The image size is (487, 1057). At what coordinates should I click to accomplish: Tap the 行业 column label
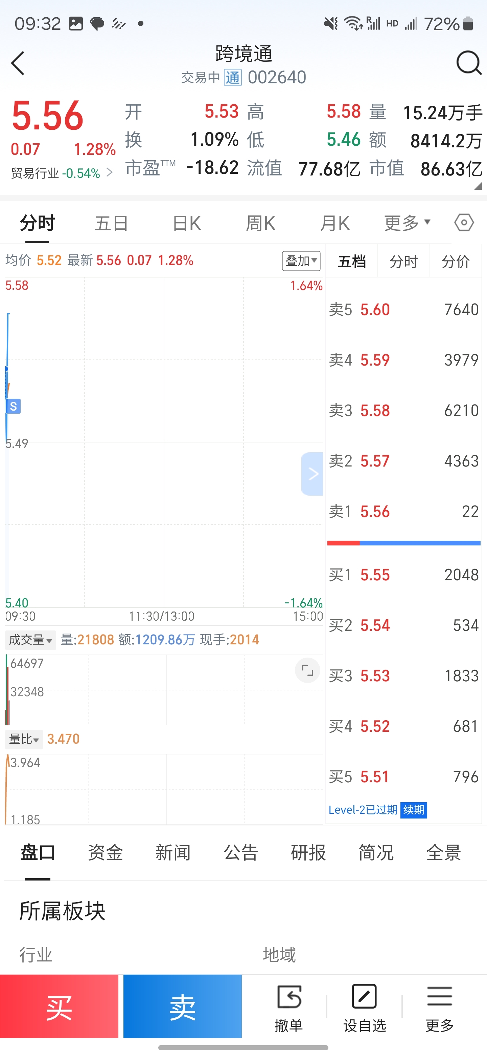click(x=36, y=955)
